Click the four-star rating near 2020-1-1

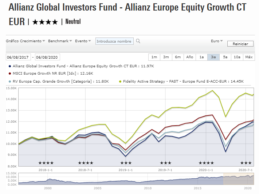[206, 163]
